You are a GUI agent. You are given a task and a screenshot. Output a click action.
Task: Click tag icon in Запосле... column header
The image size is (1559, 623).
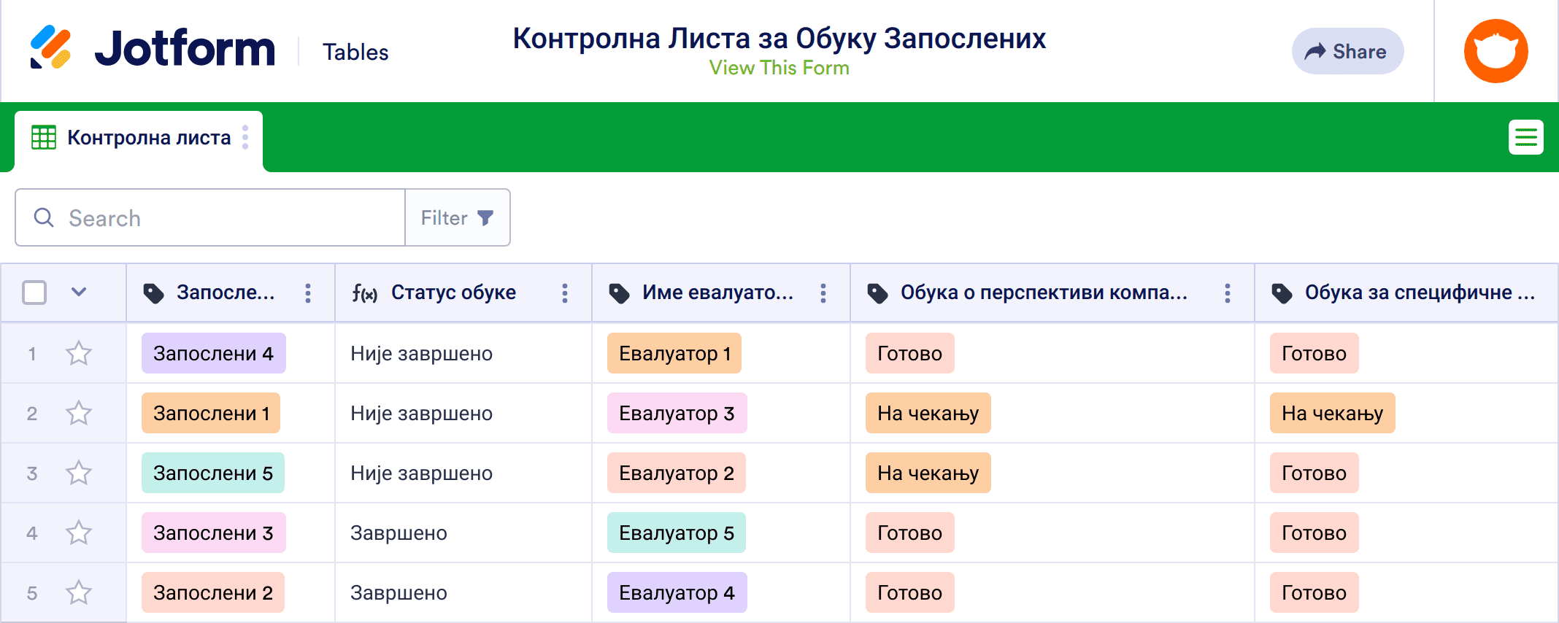pos(153,293)
